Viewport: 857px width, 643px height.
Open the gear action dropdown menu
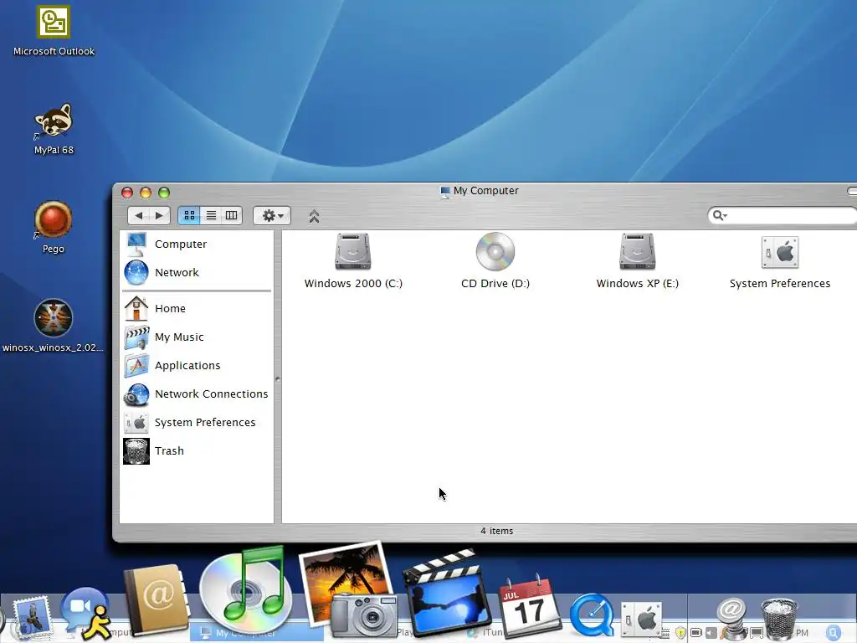click(272, 215)
